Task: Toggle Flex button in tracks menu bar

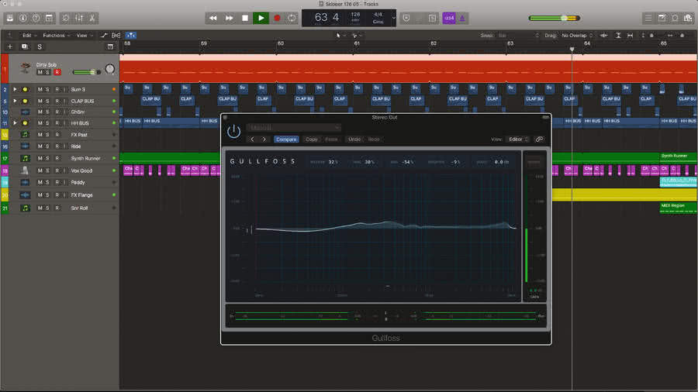Action: coord(116,35)
